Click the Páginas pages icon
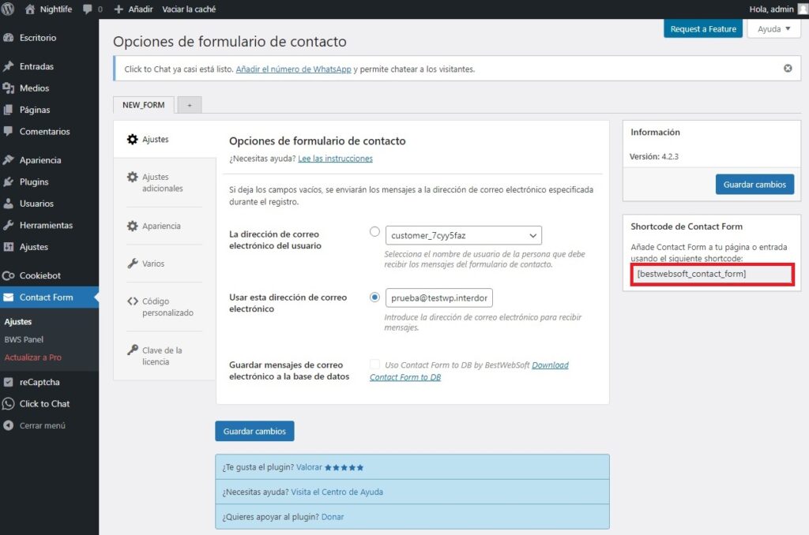 coord(8,110)
